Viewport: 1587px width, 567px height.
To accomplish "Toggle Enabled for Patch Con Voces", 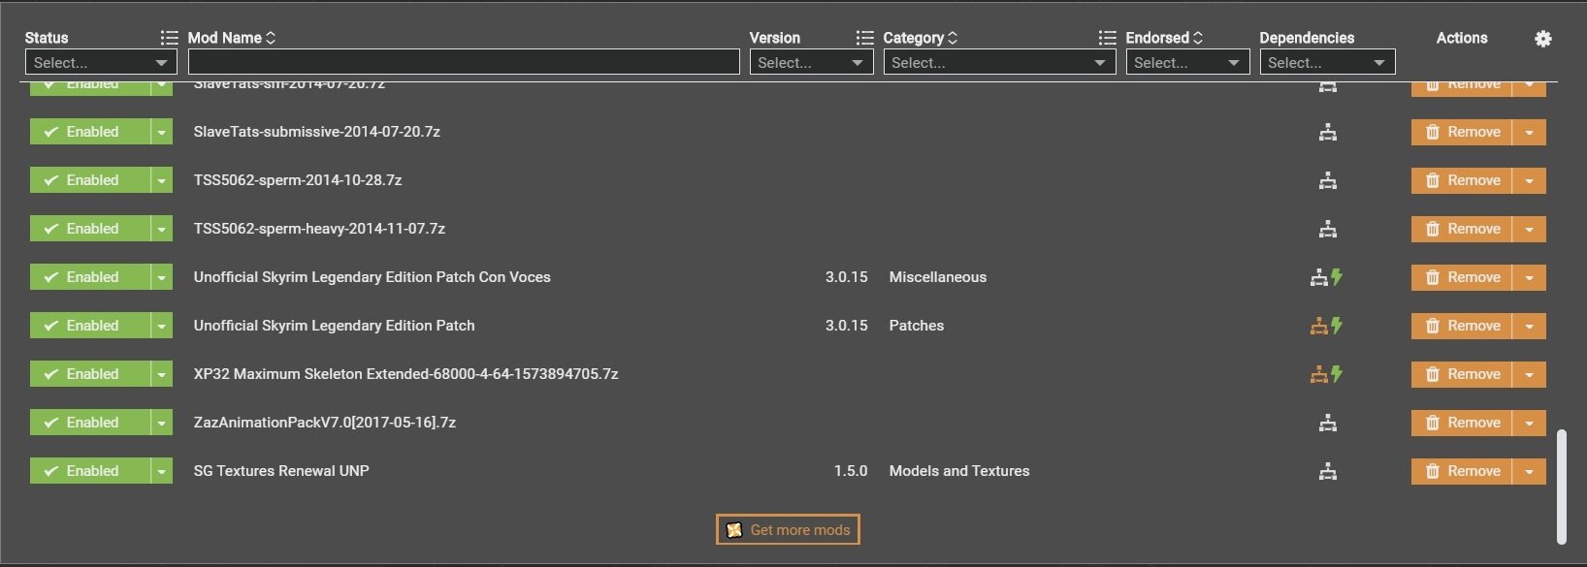I will (90, 277).
